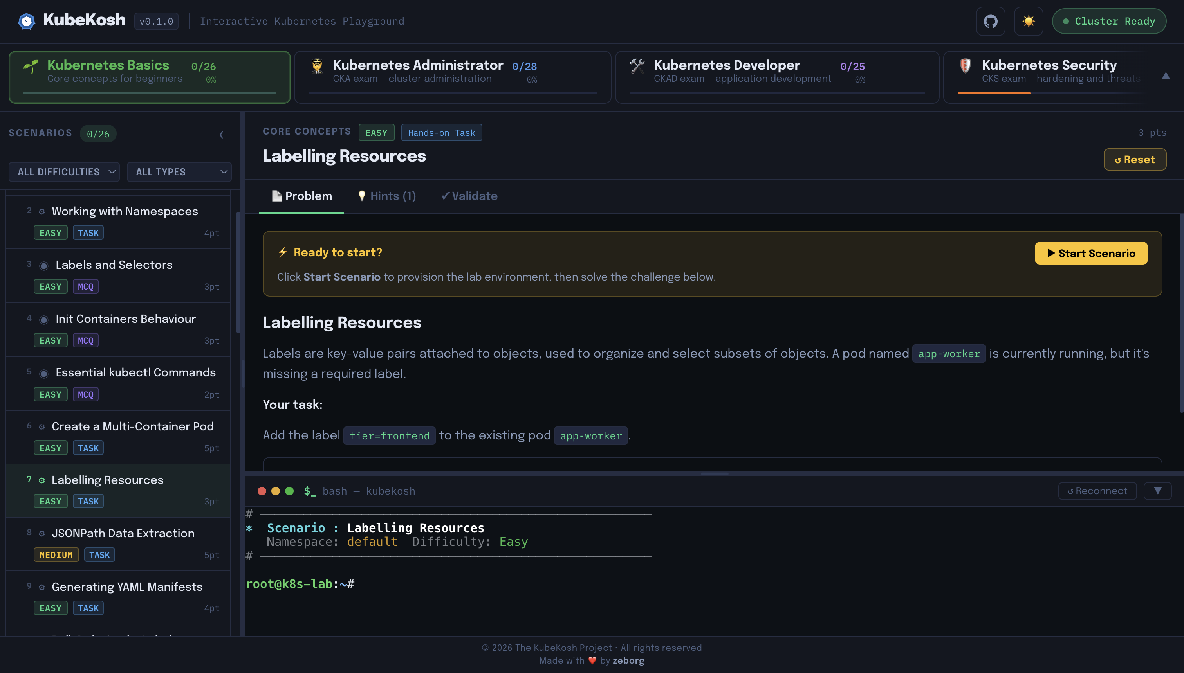Screen dimensions: 1184x673
Task: Click the green terminal window dot
Action: point(289,491)
